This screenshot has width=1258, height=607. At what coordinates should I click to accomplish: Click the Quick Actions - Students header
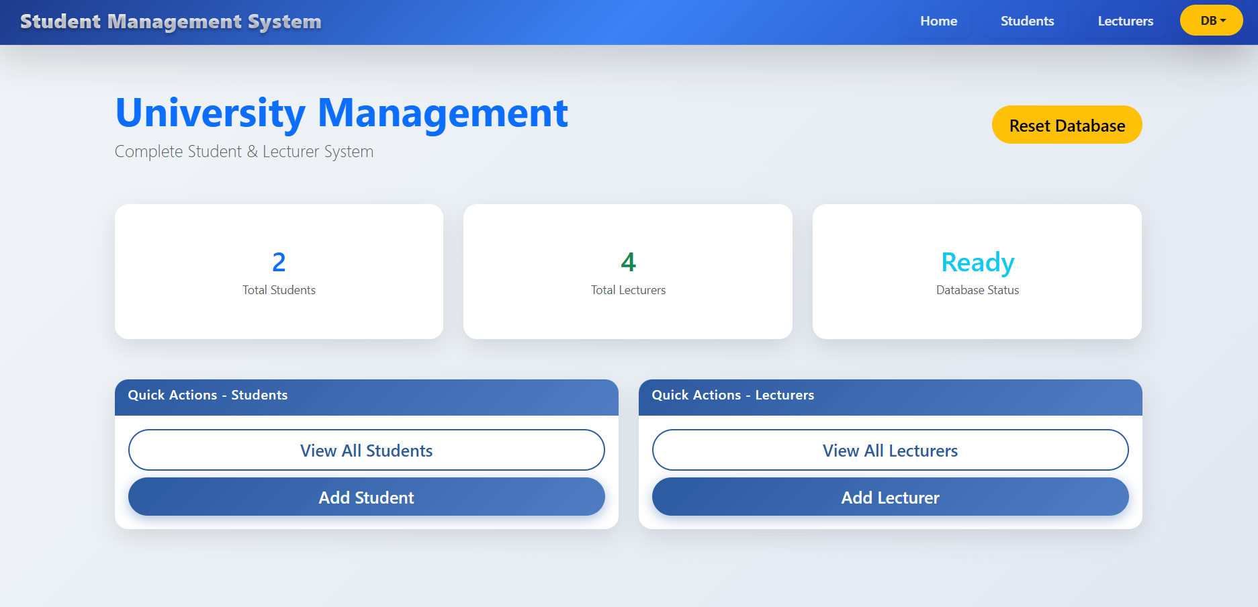[208, 395]
